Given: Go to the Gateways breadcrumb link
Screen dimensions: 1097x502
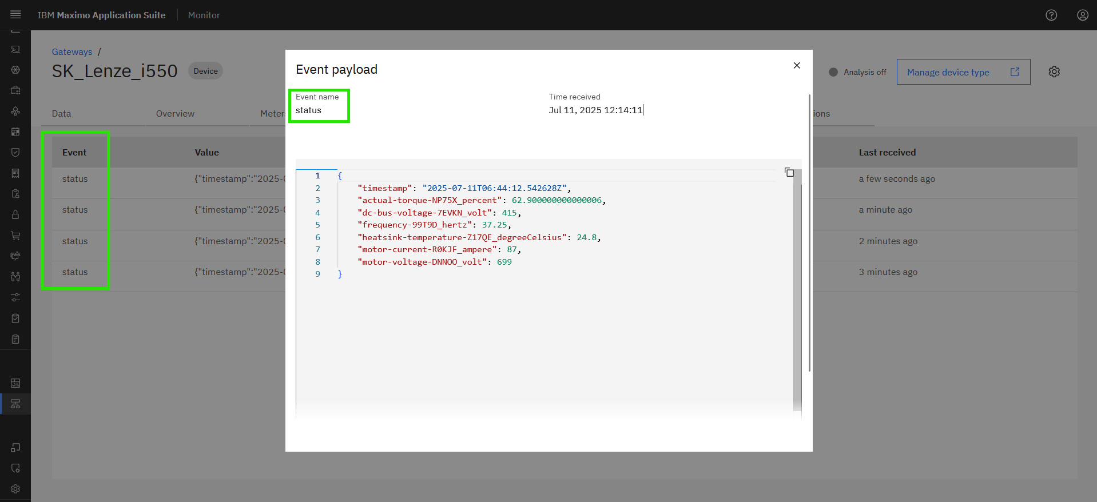Looking at the screenshot, I should (72, 51).
